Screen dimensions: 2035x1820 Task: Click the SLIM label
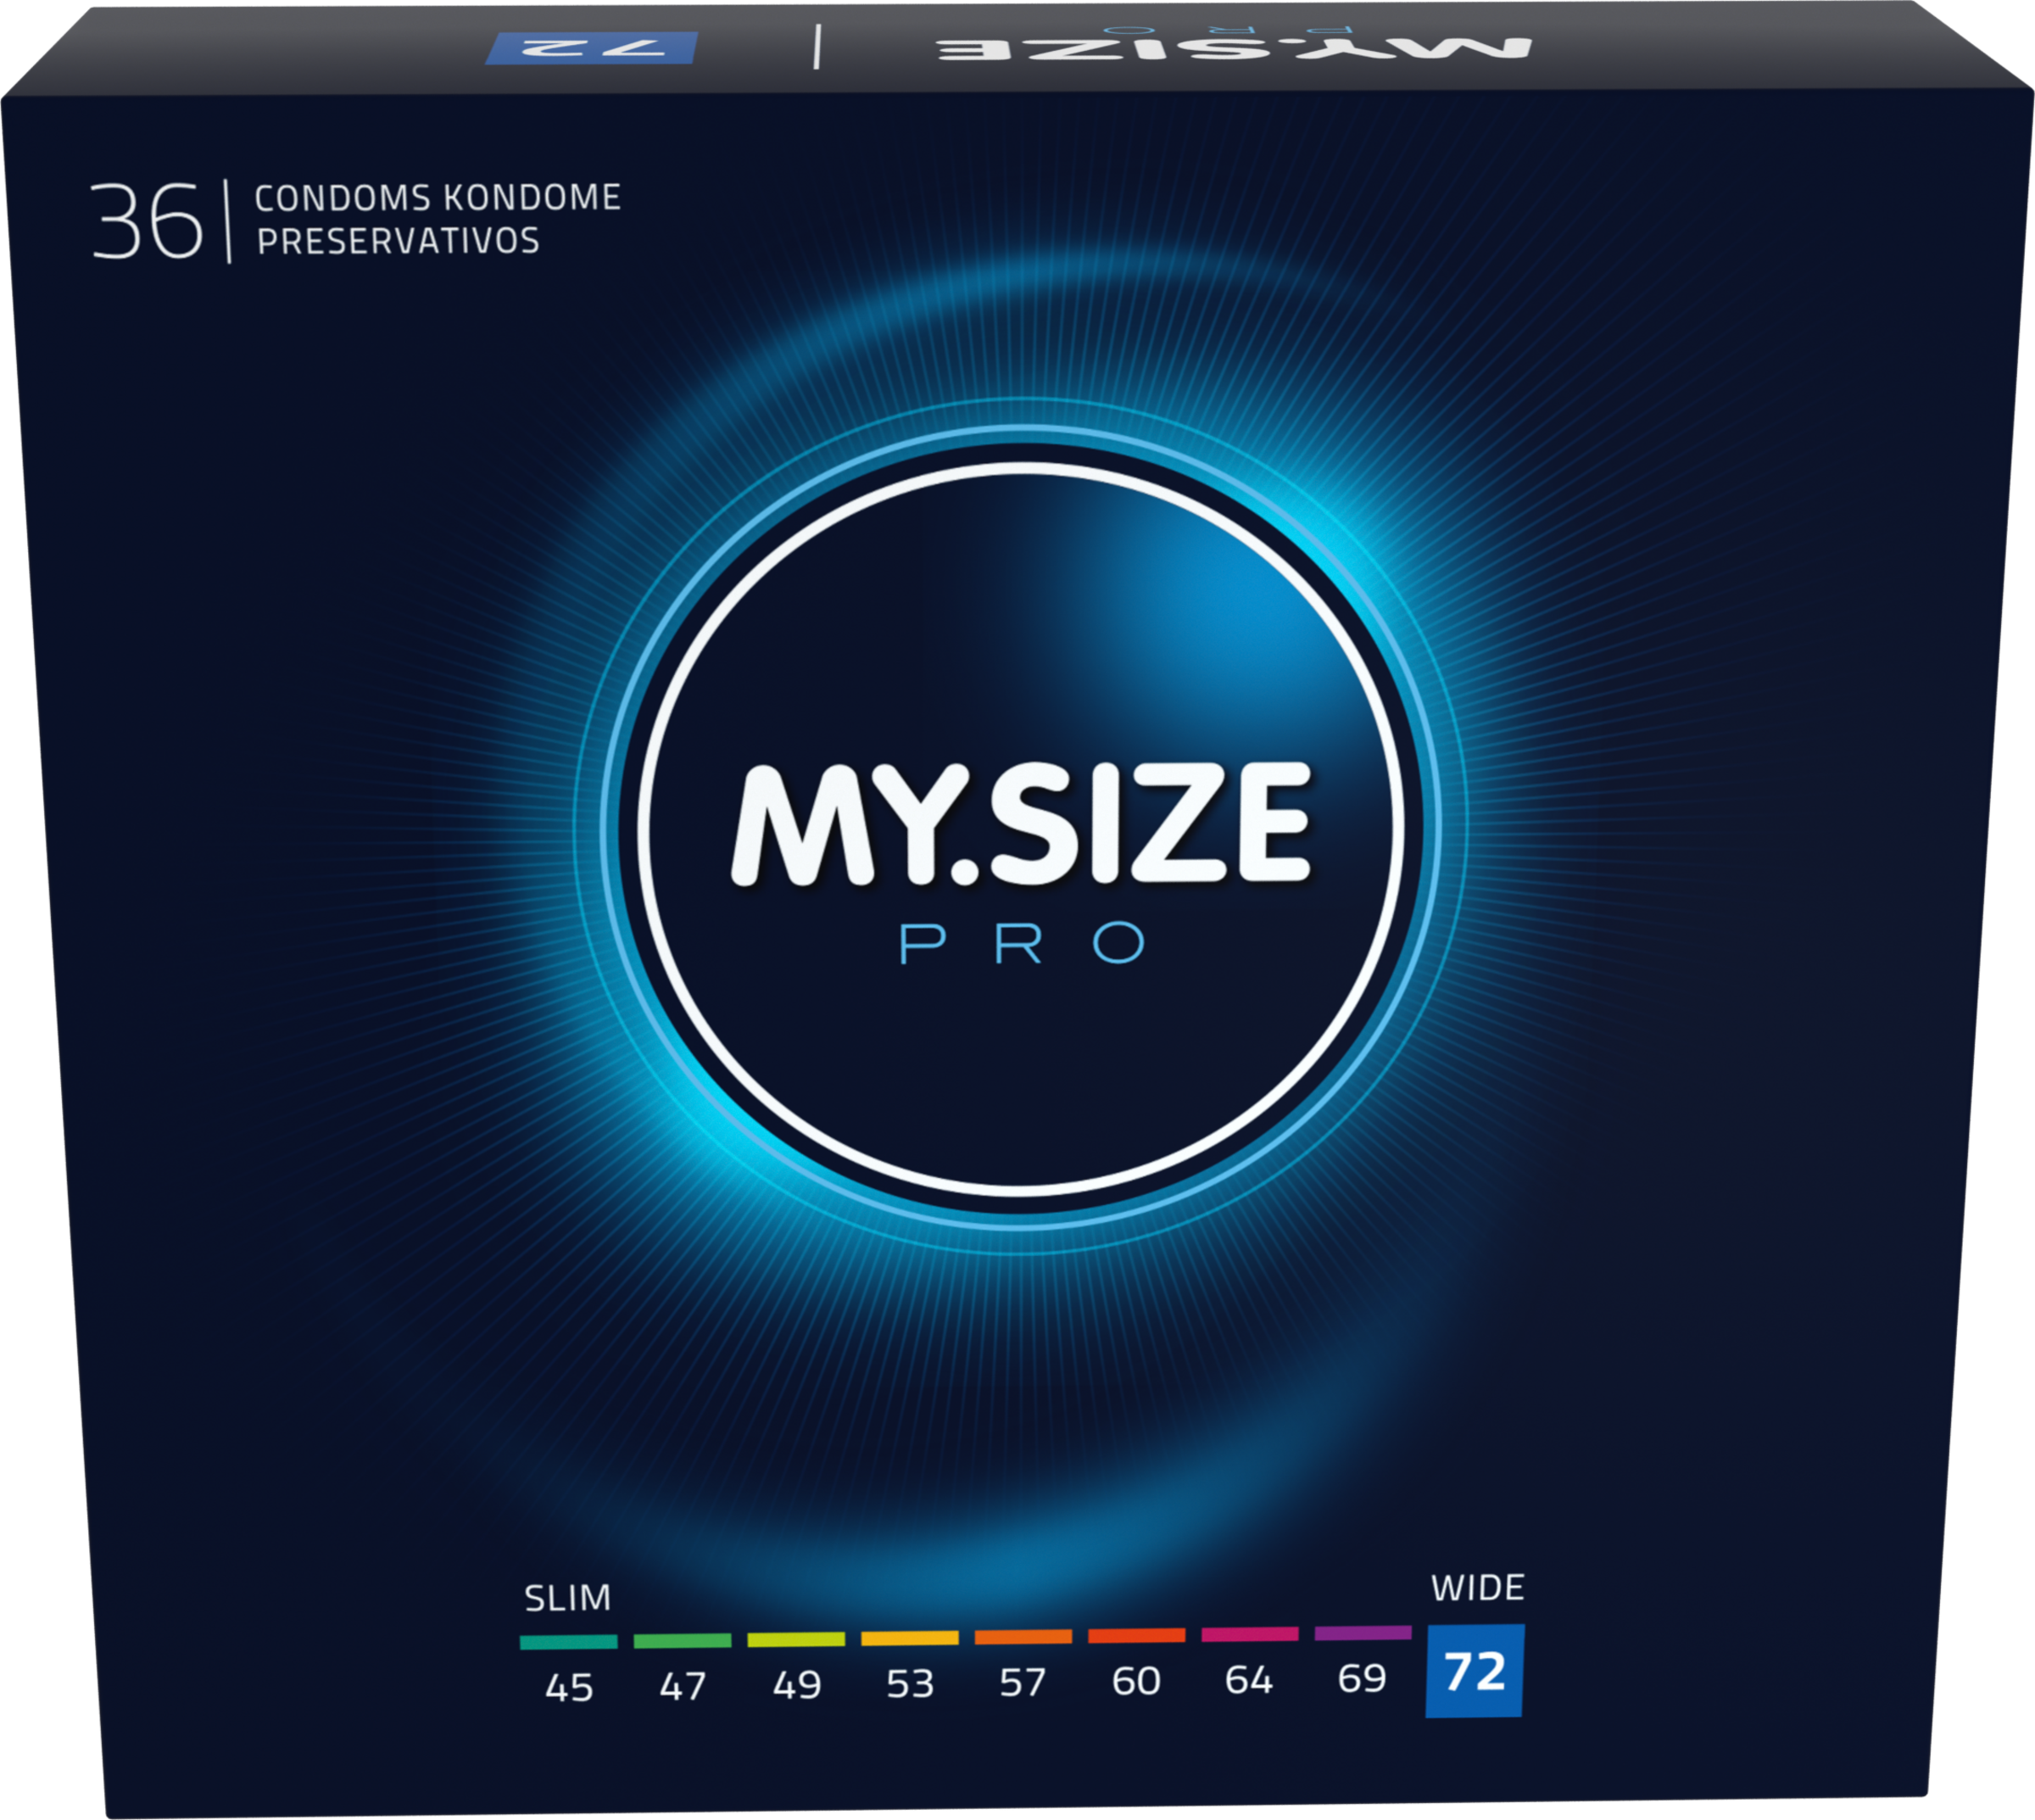[567, 1599]
